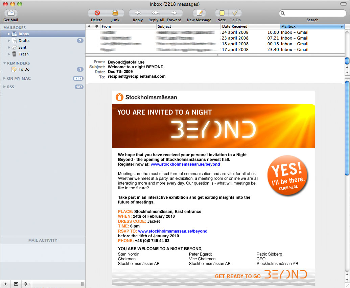This screenshot has height=288, width=350.
Task: Click the Mailbox column sort arrow
Action: [342, 27]
